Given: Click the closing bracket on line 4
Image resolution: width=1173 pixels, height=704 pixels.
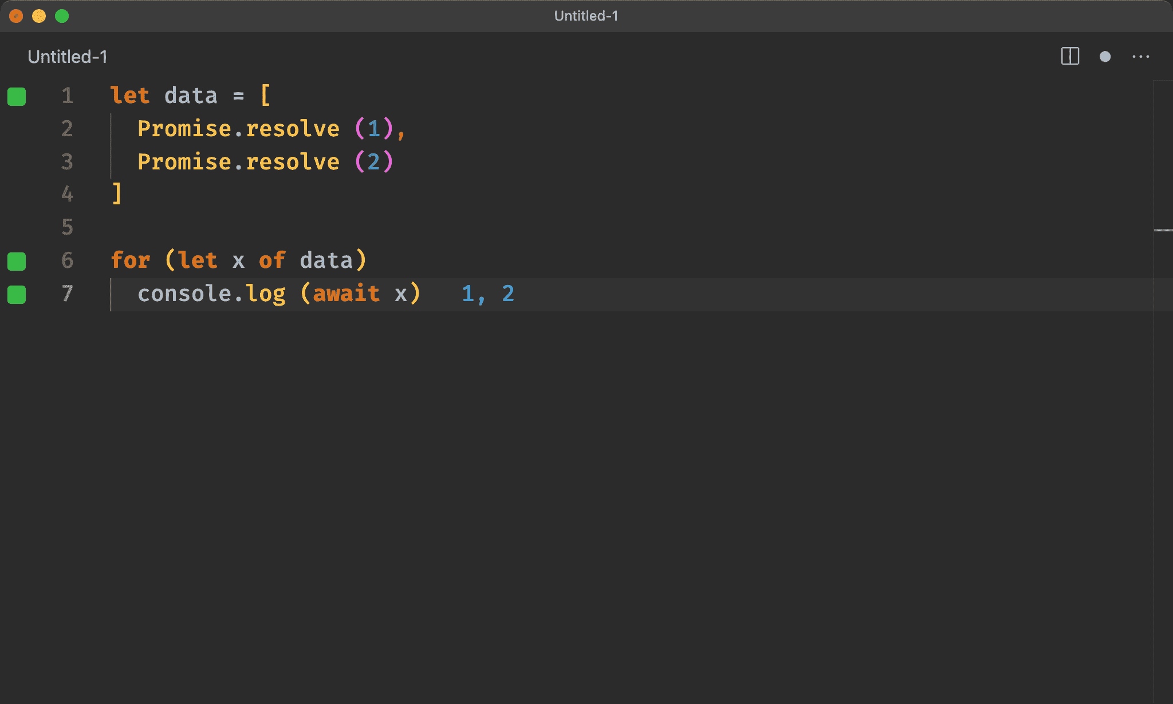Looking at the screenshot, I should tap(117, 193).
